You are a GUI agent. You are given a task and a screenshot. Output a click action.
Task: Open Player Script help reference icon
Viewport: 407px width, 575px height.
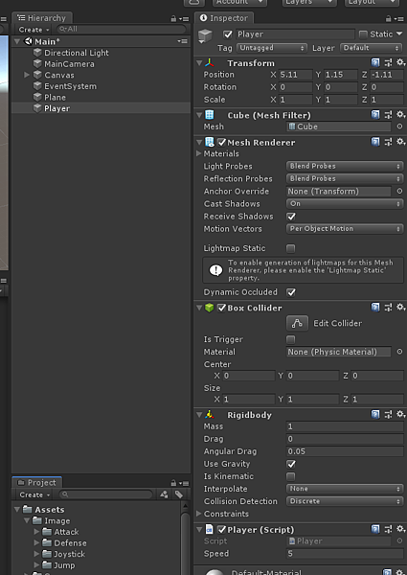tap(375, 529)
